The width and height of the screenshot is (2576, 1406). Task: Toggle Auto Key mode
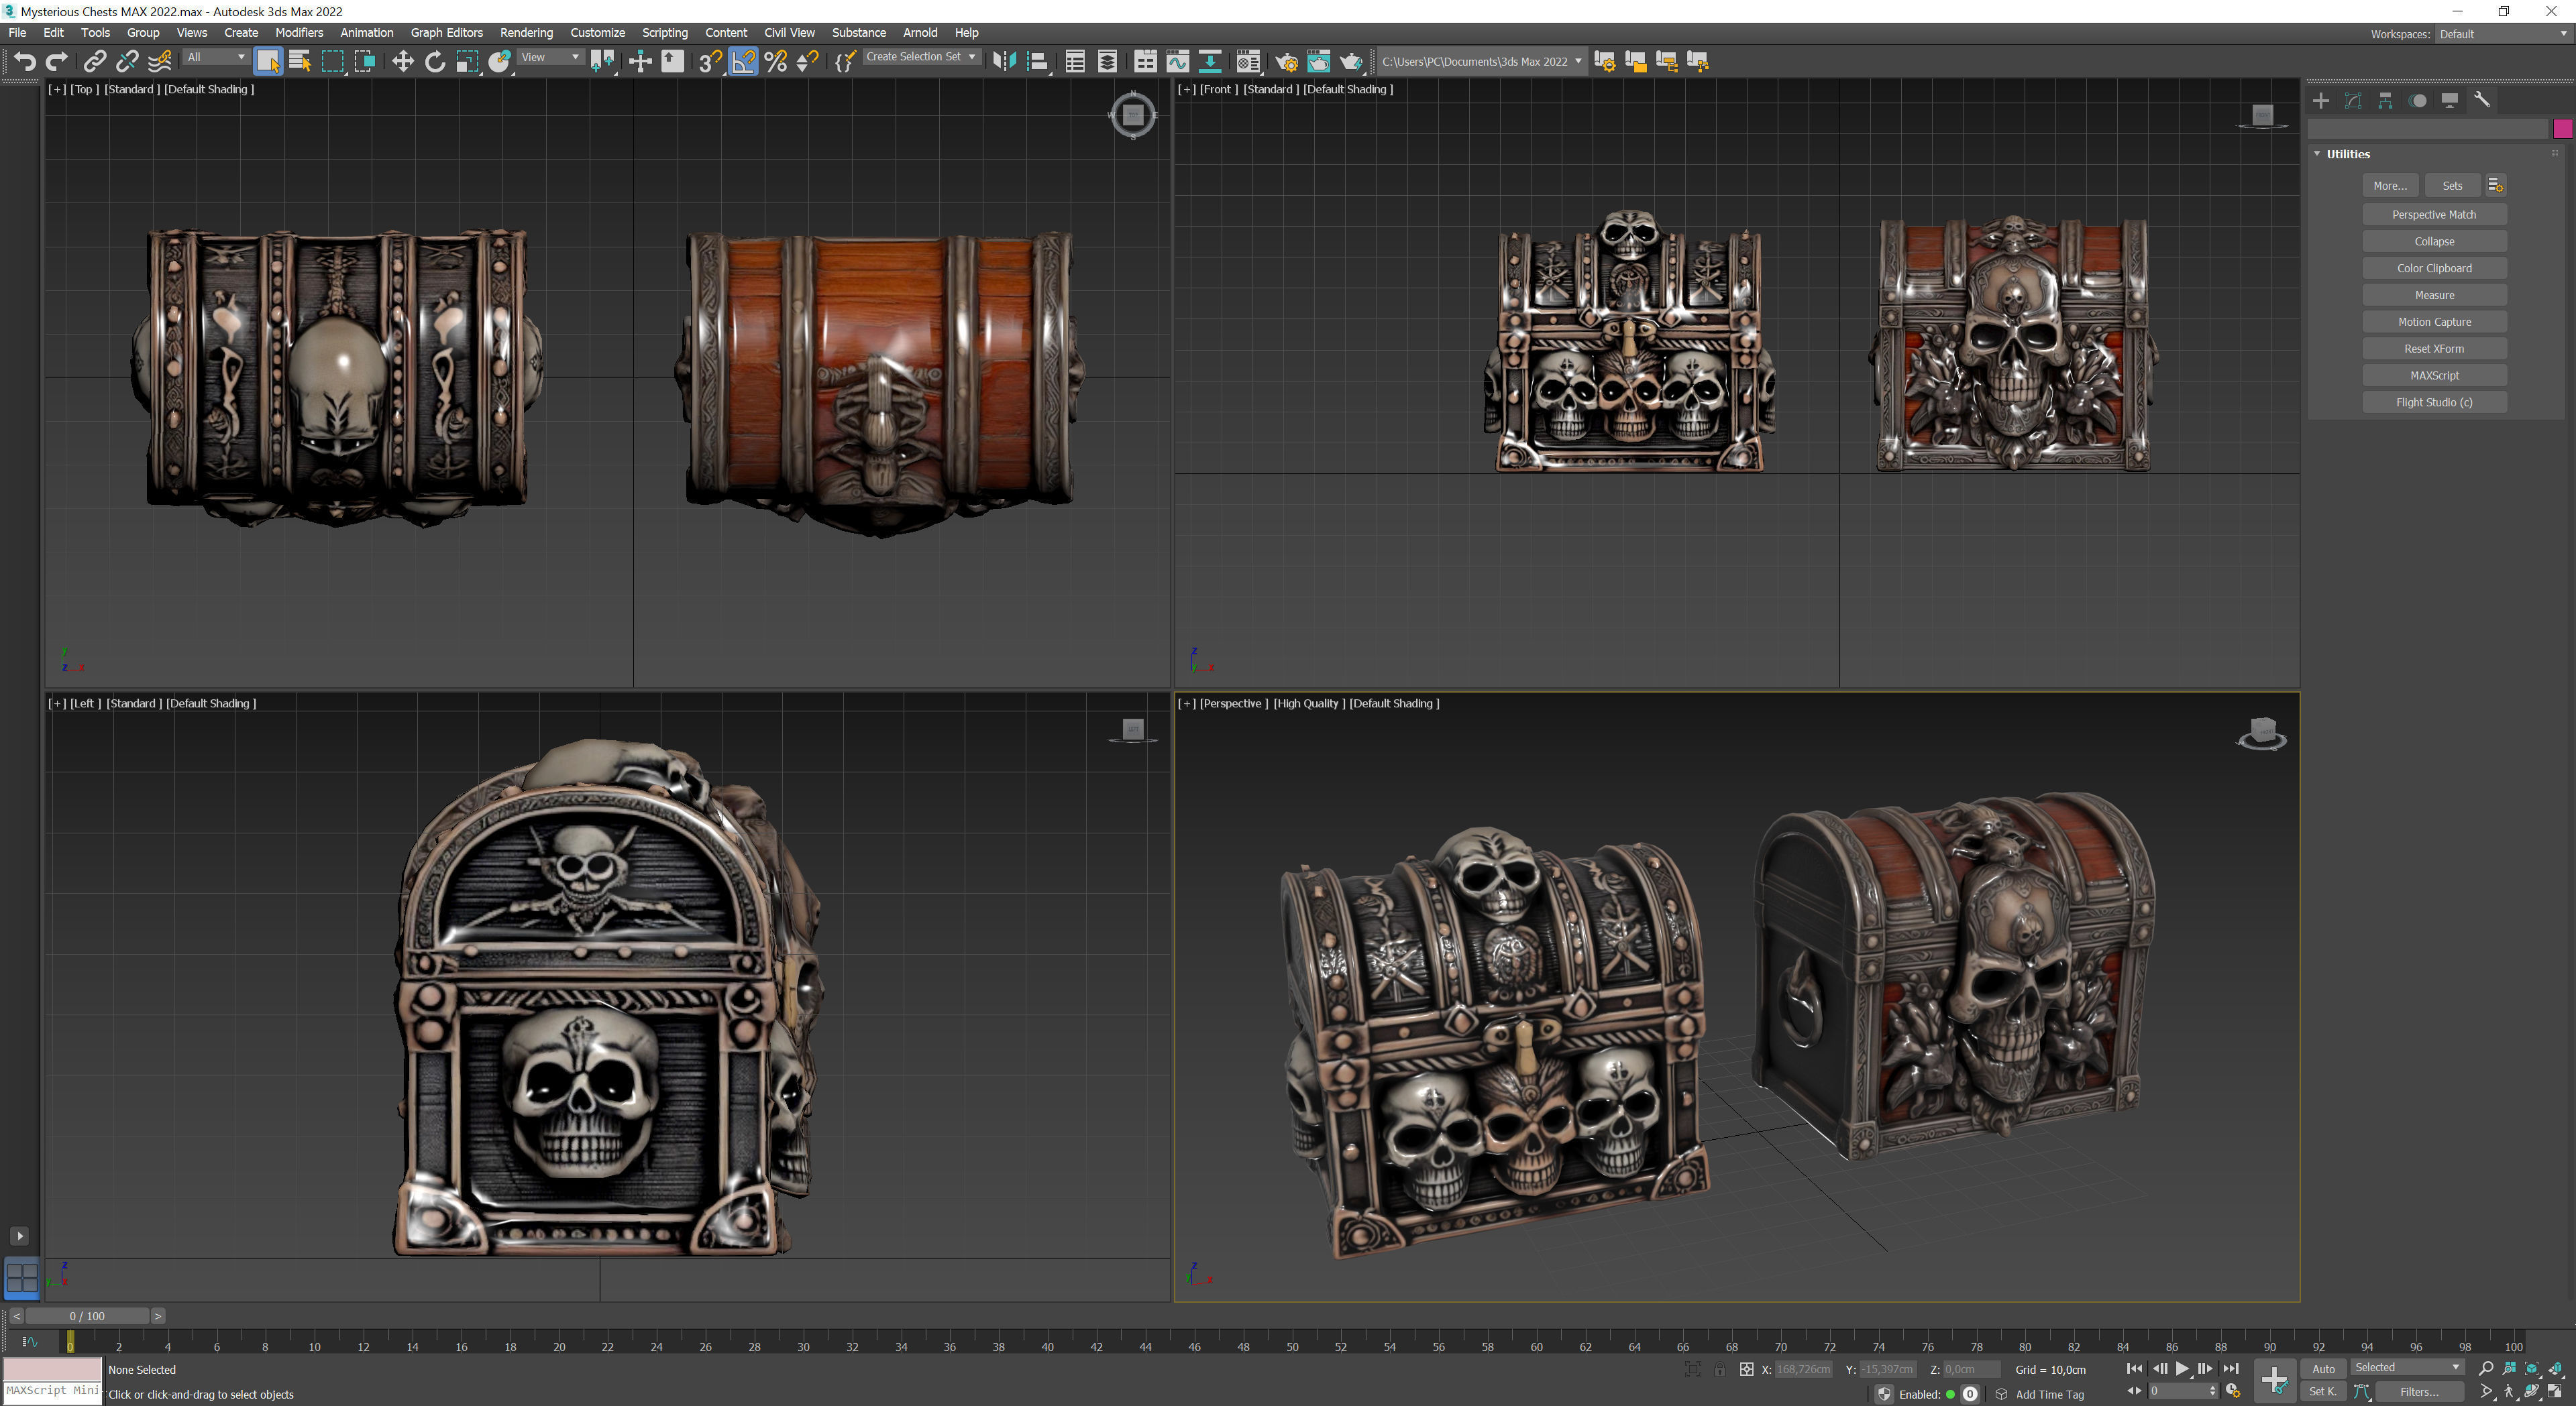(x=2323, y=1369)
